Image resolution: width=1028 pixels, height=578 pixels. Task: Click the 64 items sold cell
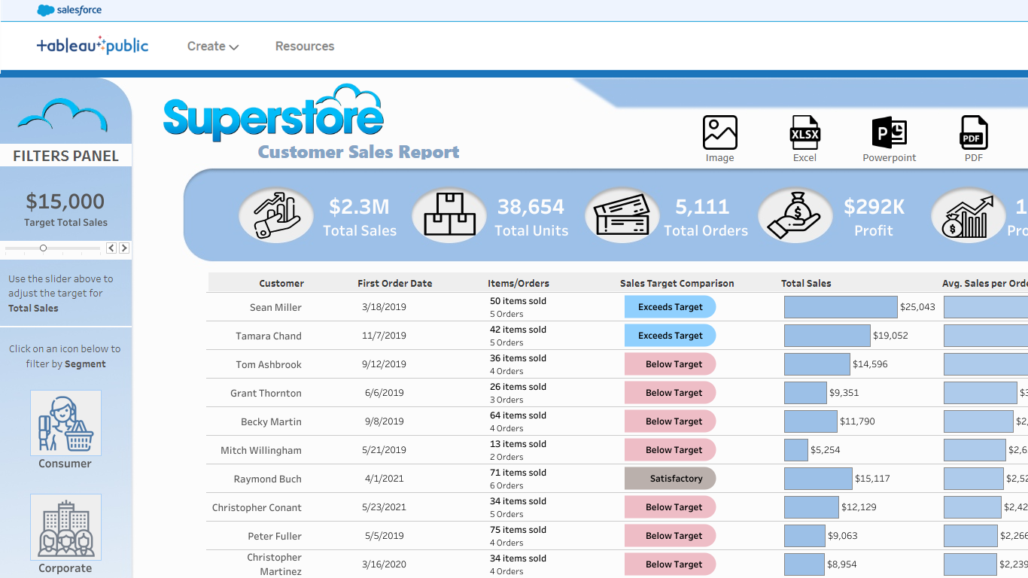(518, 415)
